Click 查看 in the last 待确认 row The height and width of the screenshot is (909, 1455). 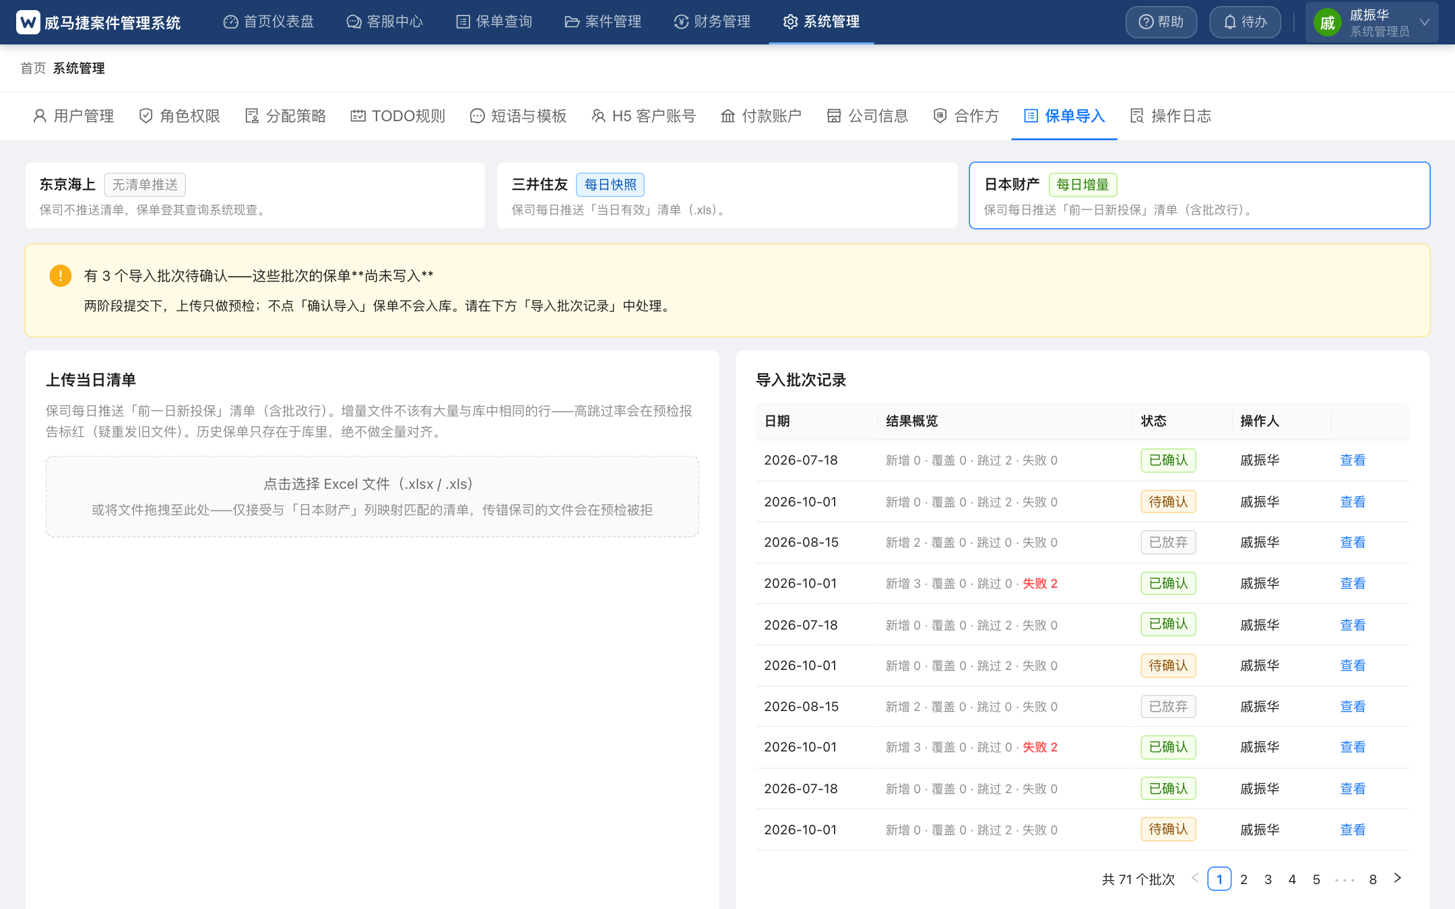(1353, 830)
